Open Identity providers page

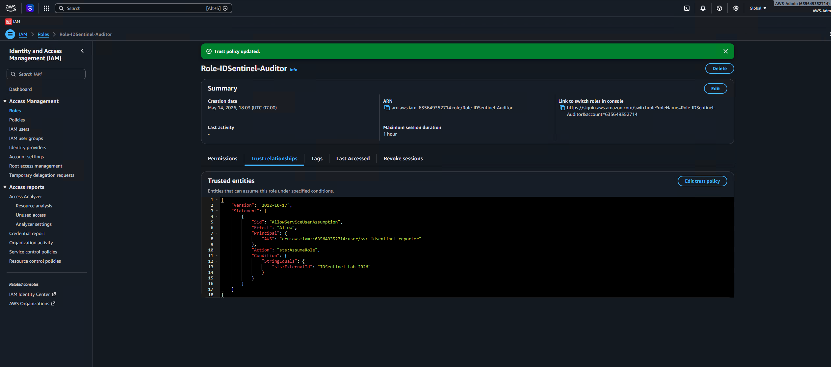pyautogui.click(x=28, y=147)
